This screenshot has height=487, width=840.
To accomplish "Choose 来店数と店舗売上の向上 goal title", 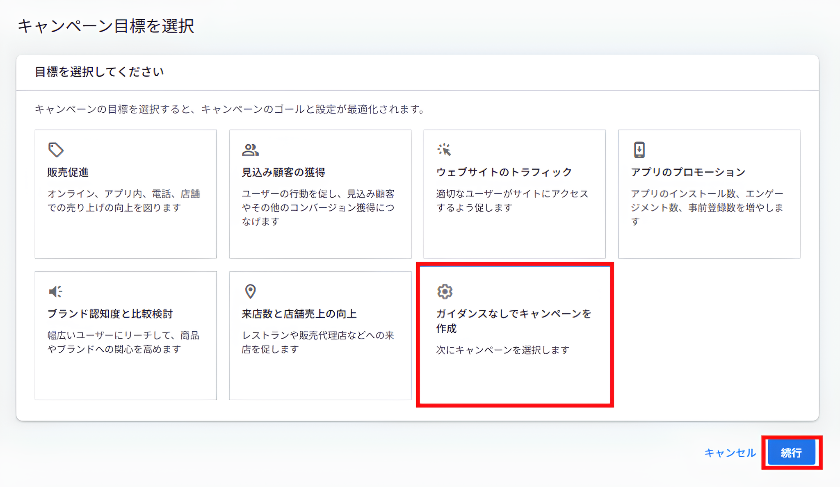I will [299, 314].
